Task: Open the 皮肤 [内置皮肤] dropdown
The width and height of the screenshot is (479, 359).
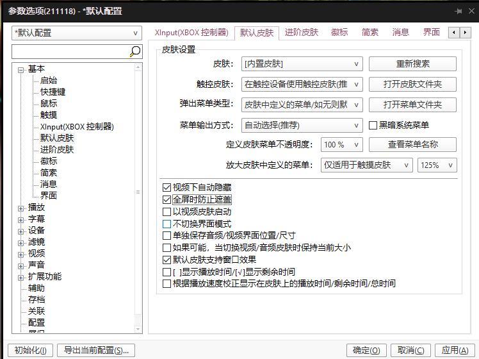Action: click(x=302, y=64)
